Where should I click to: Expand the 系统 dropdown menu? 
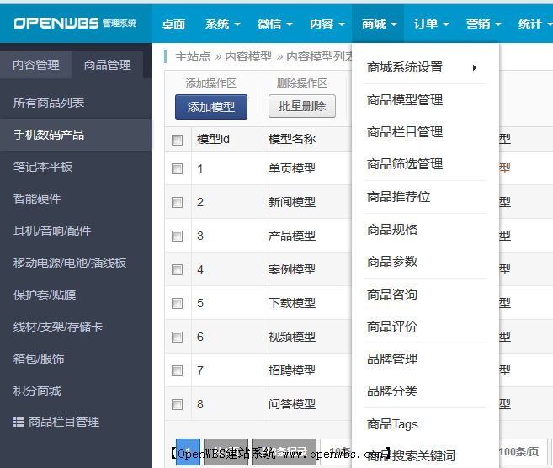coord(222,24)
